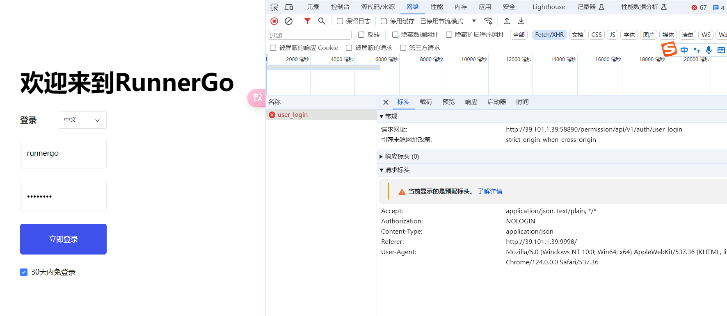Clear the network log

289,21
